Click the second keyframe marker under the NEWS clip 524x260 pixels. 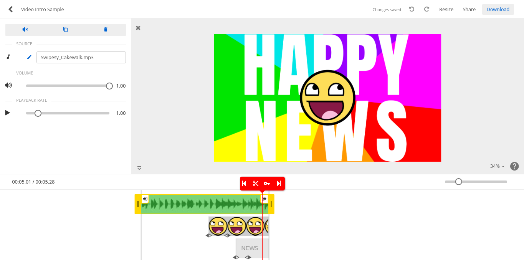(x=248, y=257)
